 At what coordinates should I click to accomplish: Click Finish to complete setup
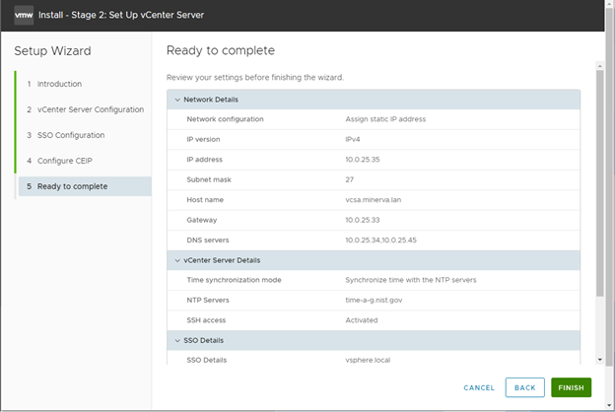572,387
